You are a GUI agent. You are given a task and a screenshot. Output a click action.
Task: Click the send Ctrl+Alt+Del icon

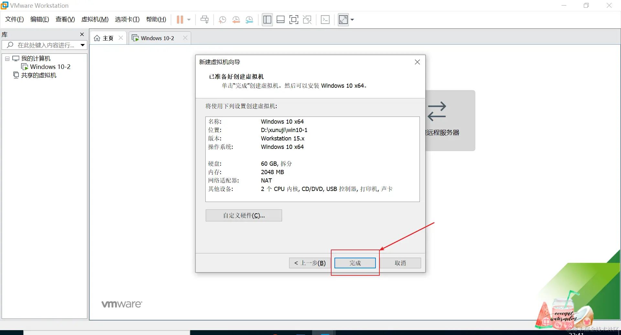point(204,20)
